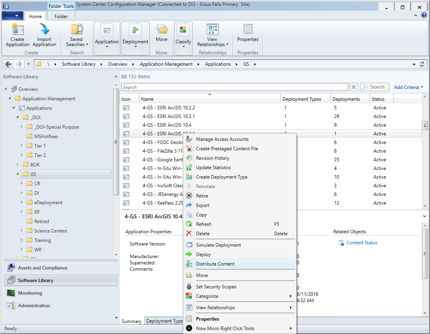Screen dimensions: 430x334
Task: Choose Update Statistics from the context menu
Action: [240, 168]
